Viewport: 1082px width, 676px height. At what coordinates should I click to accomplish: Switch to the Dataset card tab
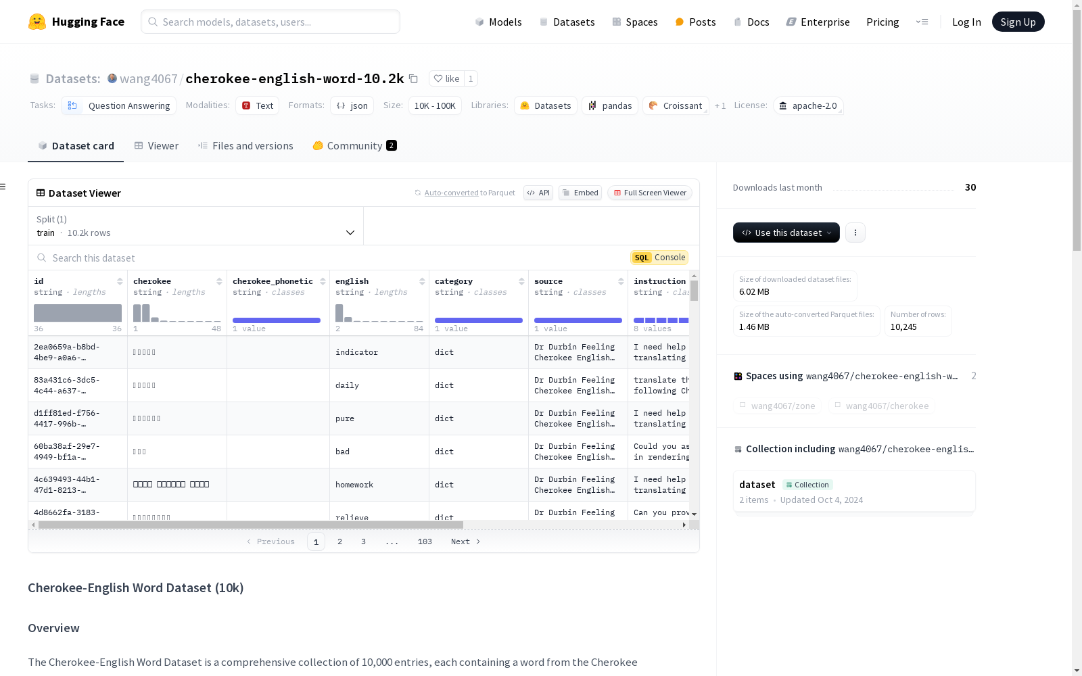[x=76, y=146]
